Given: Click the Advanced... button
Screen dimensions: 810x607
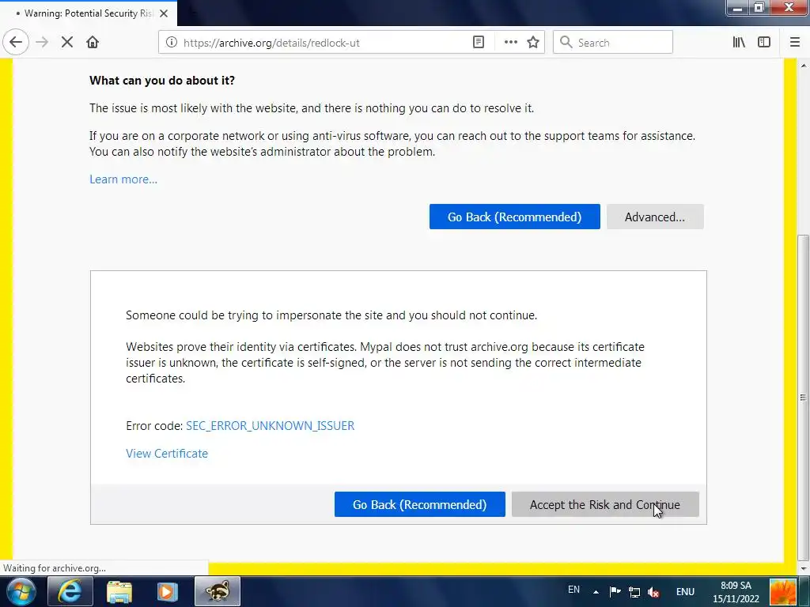Looking at the screenshot, I should click(655, 217).
